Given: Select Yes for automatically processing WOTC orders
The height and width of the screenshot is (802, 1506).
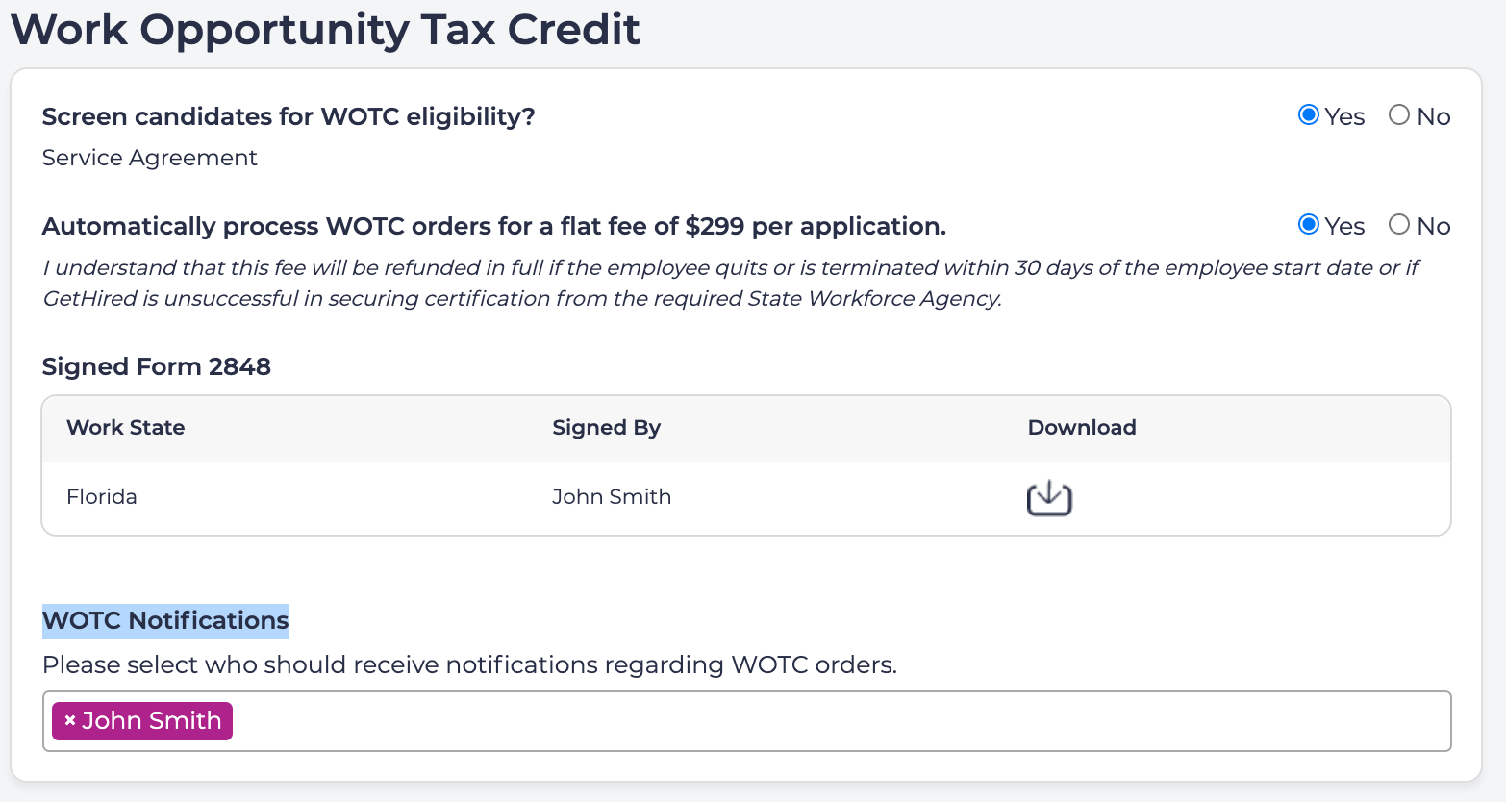Looking at the screenshot, I should click(1308, 225).
